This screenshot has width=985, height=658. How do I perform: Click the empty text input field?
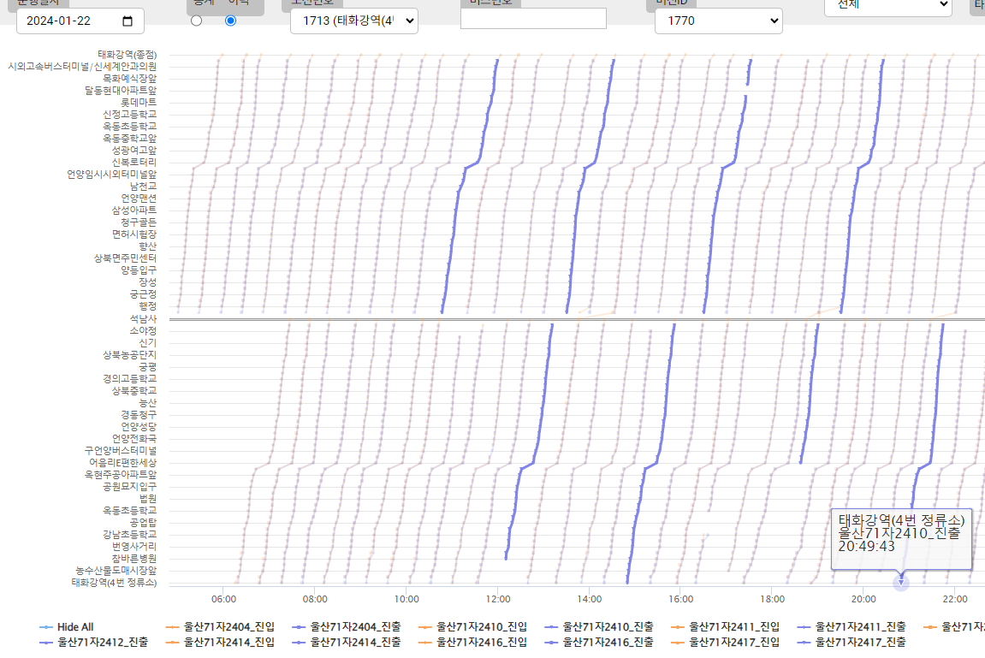pos(533,19)
